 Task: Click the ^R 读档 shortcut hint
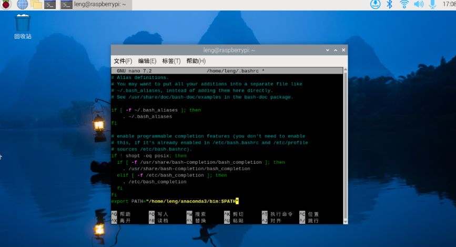[158, 221]
